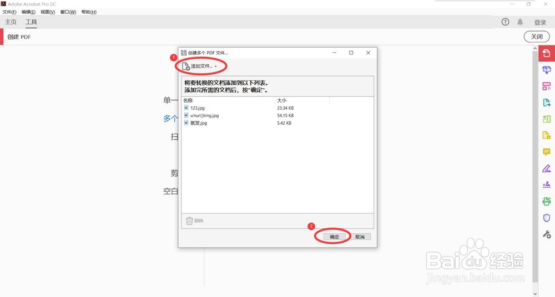Close the 创建多个 PDF 文件 dialog

click(x=368, y=53)
